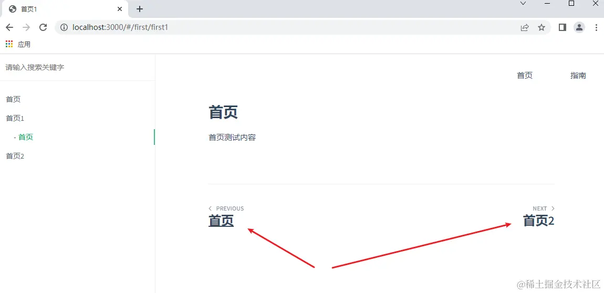Bookmark this page with the star icon
The height and width of the screenshot is (293, 604).
pos(541,28)
